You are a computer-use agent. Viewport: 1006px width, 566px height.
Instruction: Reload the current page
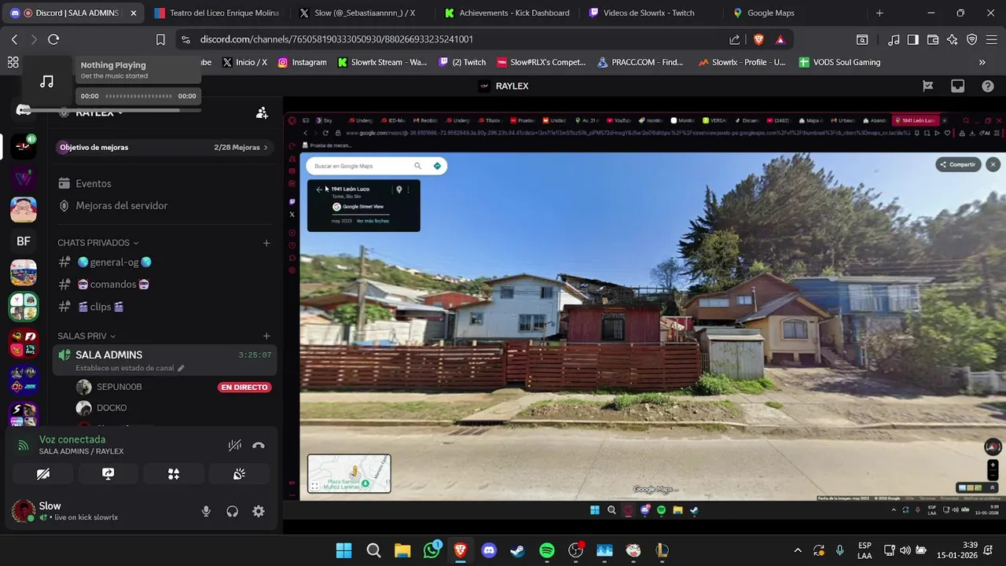point(53,39)
